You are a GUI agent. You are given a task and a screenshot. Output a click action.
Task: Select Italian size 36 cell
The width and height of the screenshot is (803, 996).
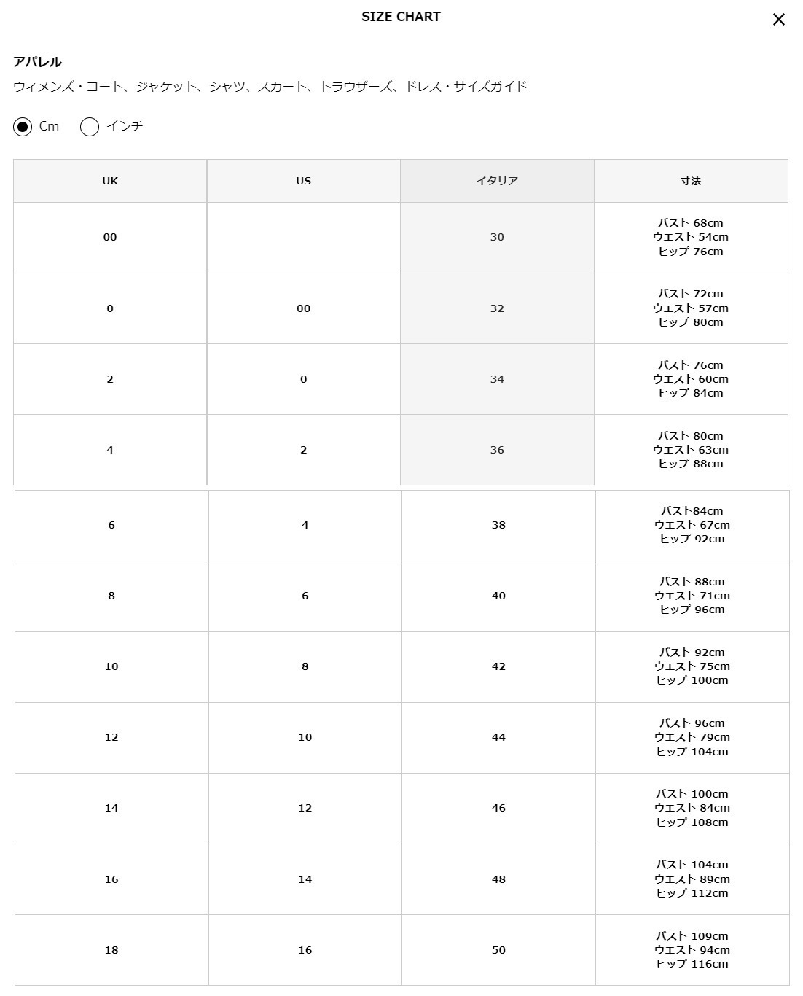click(x=497, y=450)
